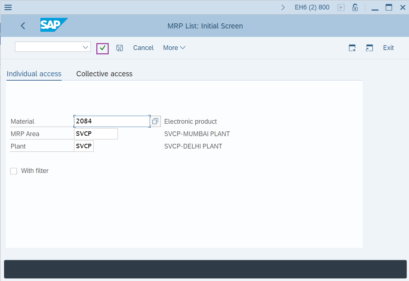Click Exit to leave the screen

tap(388, 48)
